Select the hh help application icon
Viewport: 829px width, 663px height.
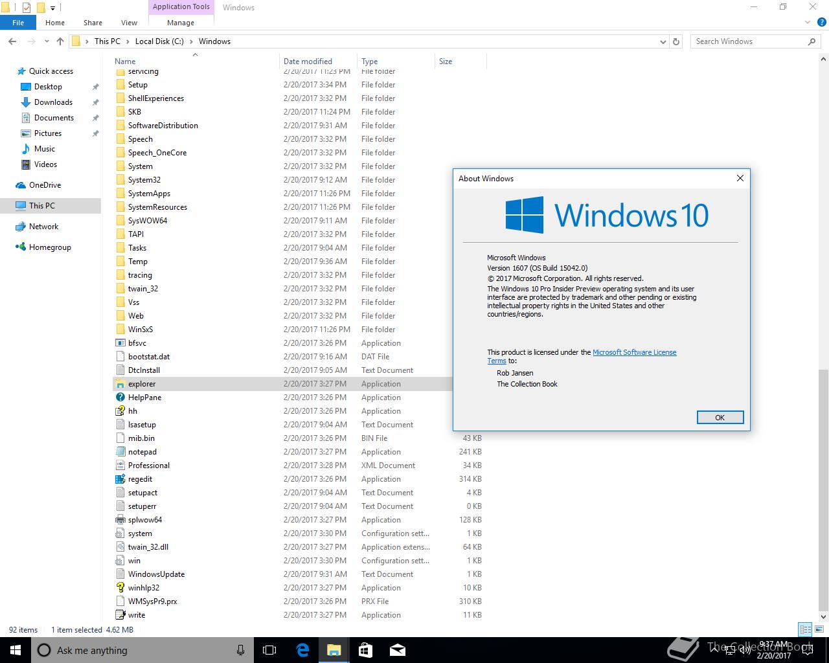(x=120, y=411)
